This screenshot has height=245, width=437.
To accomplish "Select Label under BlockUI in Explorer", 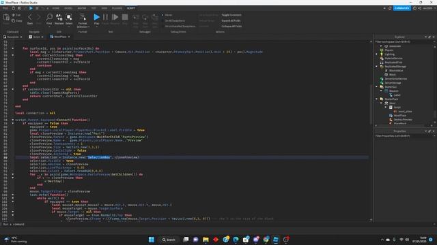I will coord(397,95).
